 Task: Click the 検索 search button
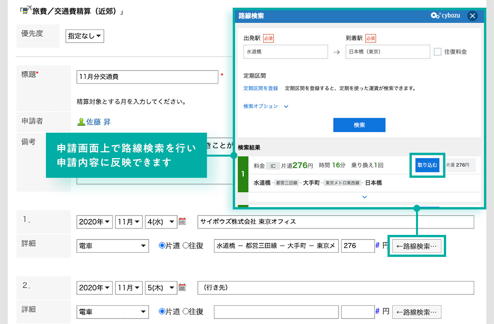[x=359, y=125]
